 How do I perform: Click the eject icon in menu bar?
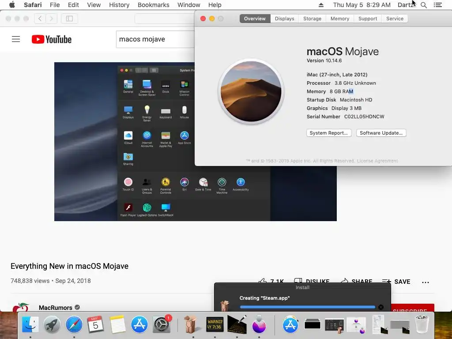(321, 5)
